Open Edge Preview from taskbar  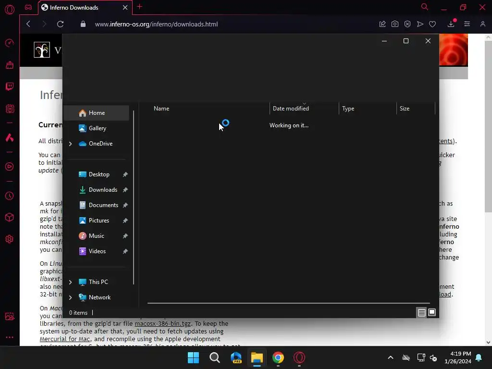click(236, 357)
